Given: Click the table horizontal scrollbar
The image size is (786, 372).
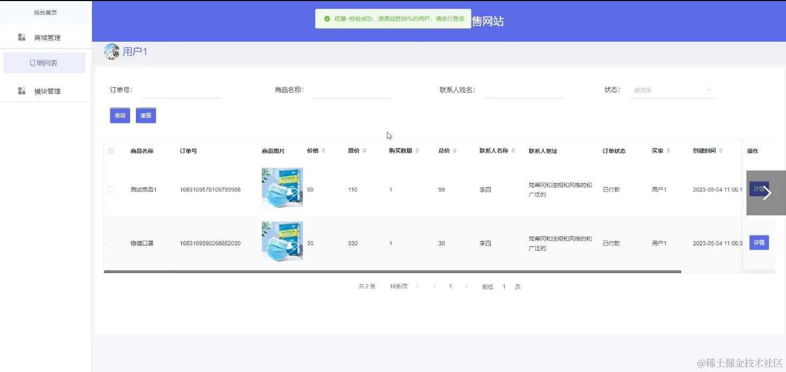Looking at the screenshot, I should [392, 272].
